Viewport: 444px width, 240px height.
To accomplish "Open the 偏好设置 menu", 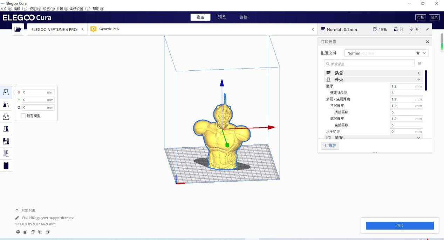I will (x=80, y=9).
